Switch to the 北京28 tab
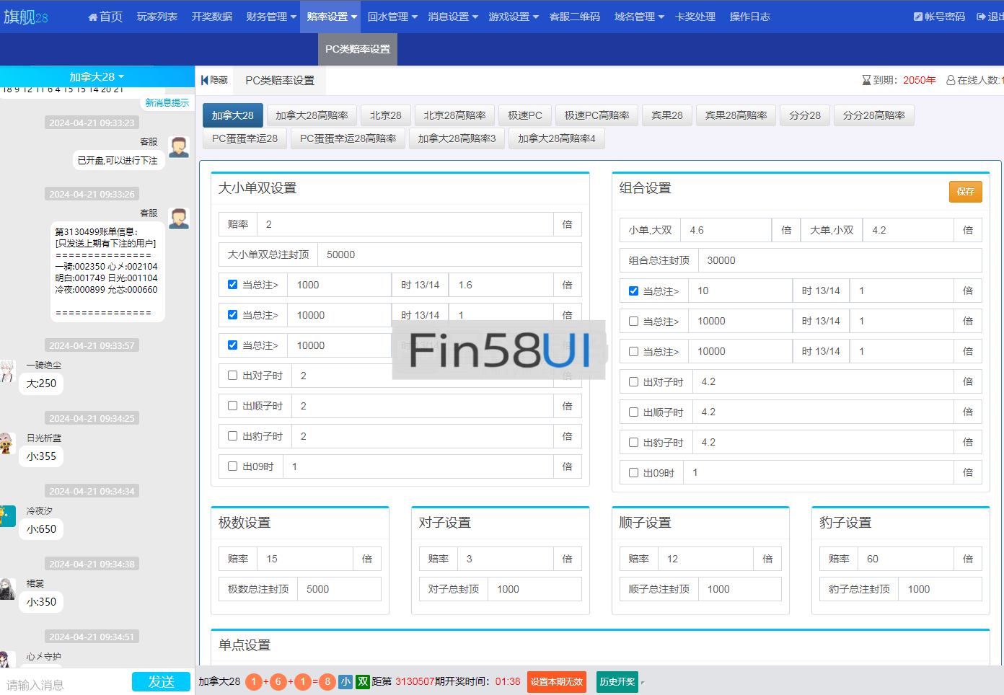 click(385, 114)
